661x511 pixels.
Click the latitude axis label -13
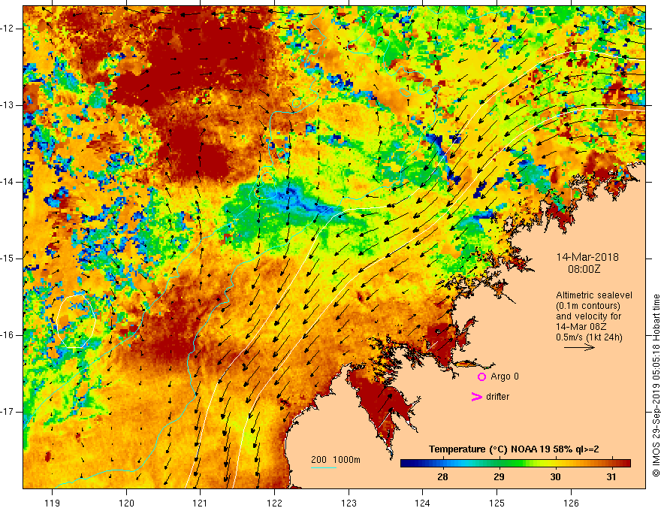coord(8,105)
